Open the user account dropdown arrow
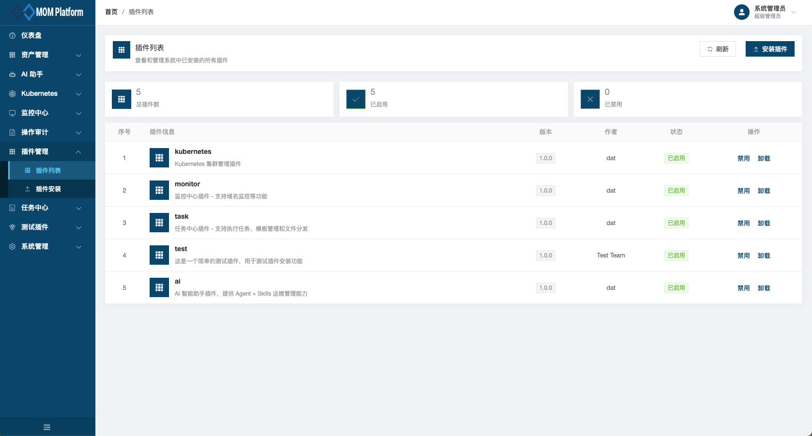Viewport: 812px width, 436px height. pos(794,12)
